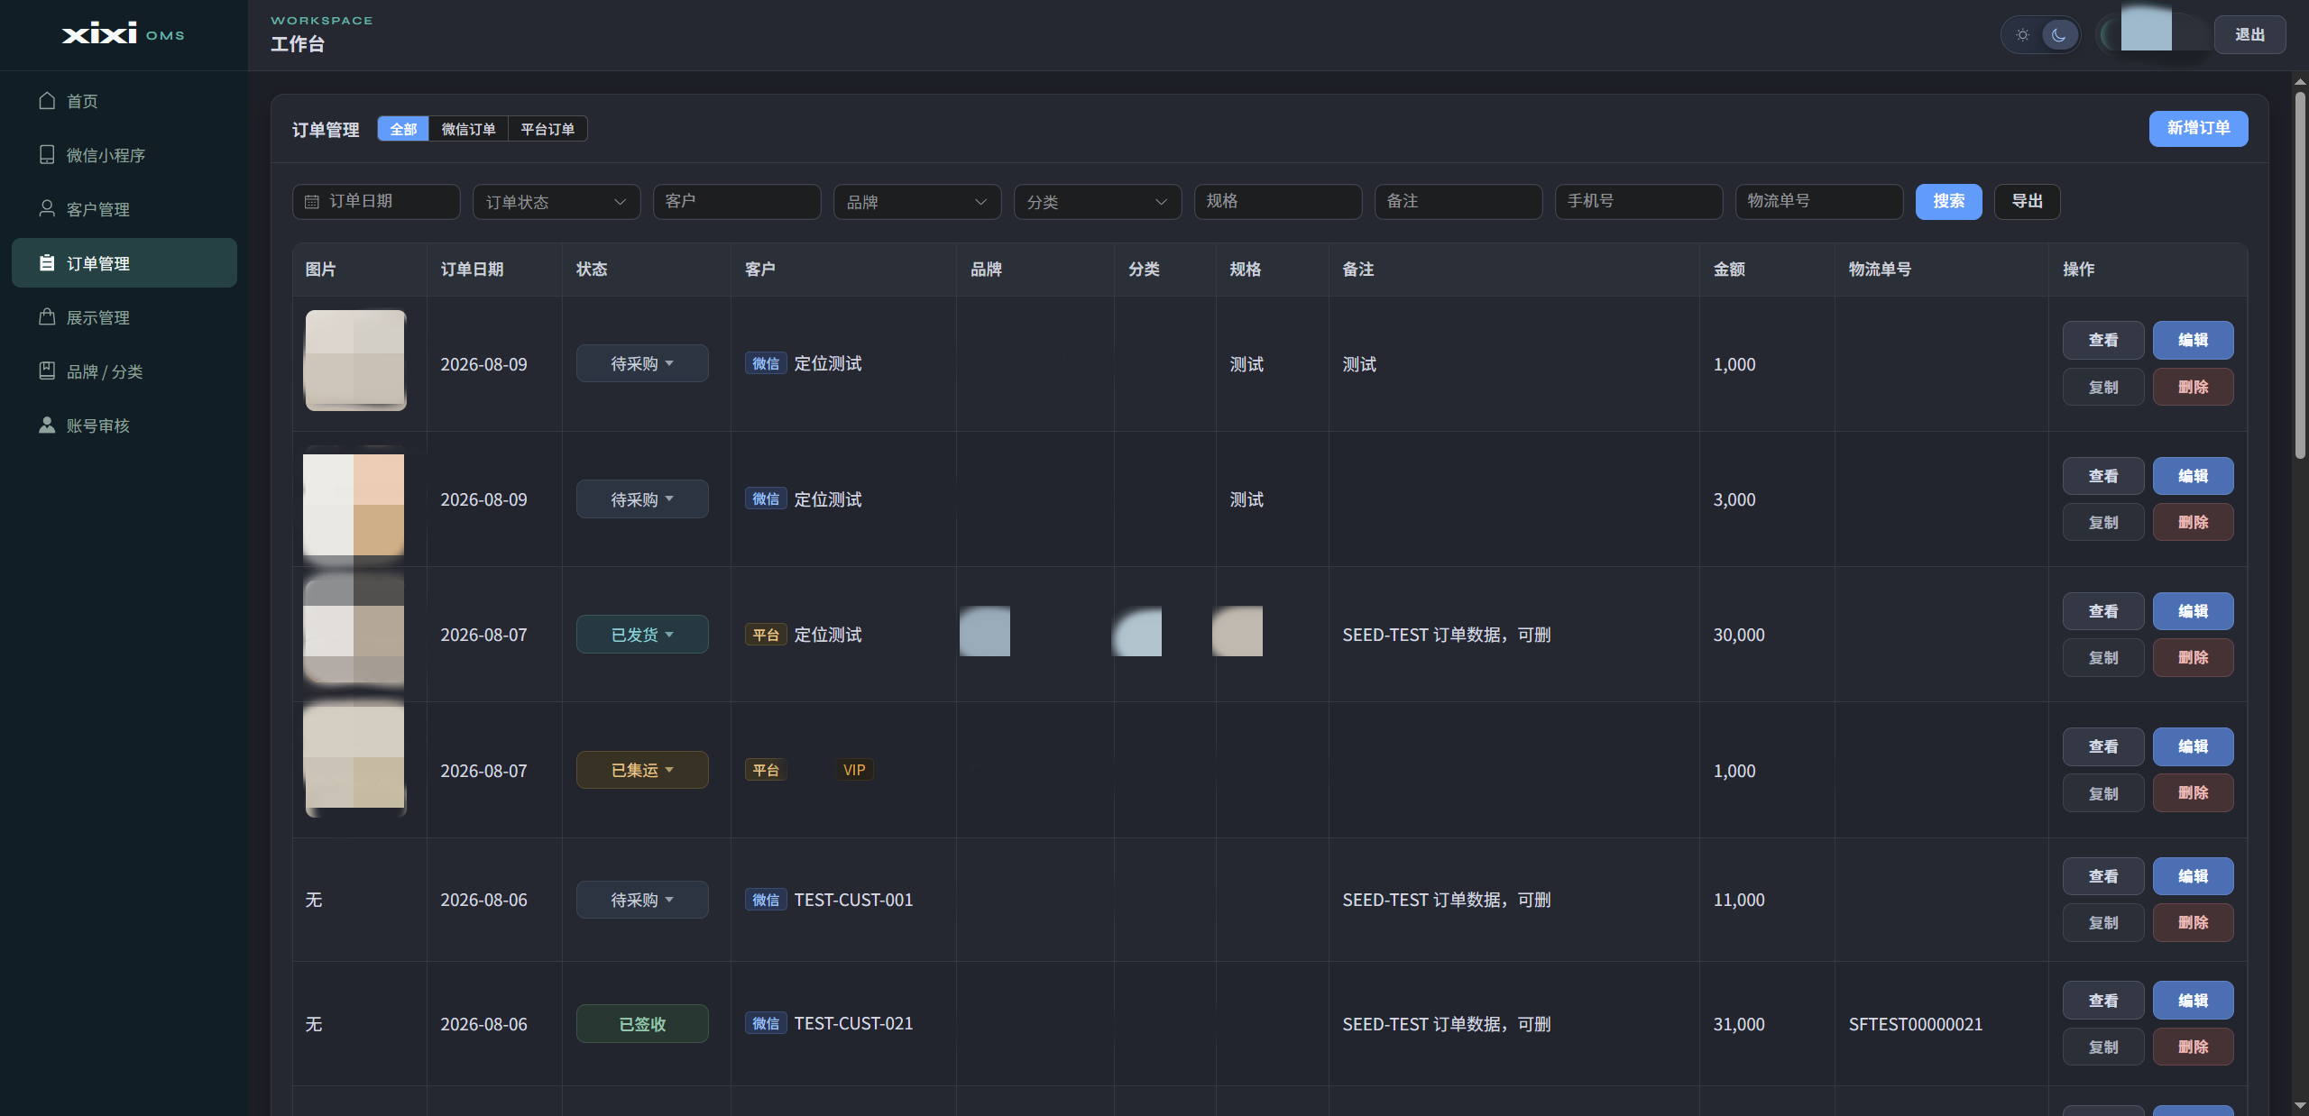Screen dimensions: 2309x1116
Task: Open product thumbnail of first 测试 order
Action: [x=355, y=361]
